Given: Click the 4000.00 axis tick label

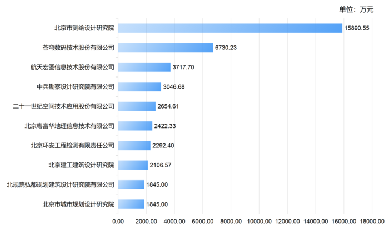Looking at the screenshot, I should [x=174, y=222].
